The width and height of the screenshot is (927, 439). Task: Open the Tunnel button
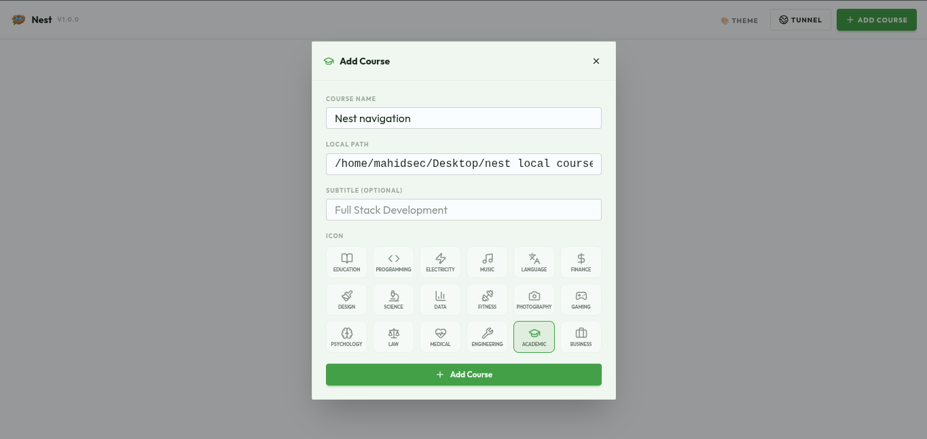pos(801,20)
